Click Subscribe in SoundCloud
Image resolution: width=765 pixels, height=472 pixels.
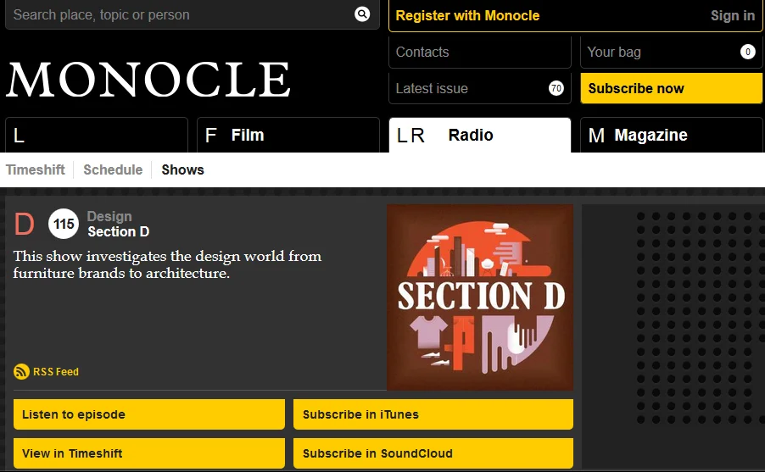click(x=433, y=453)
